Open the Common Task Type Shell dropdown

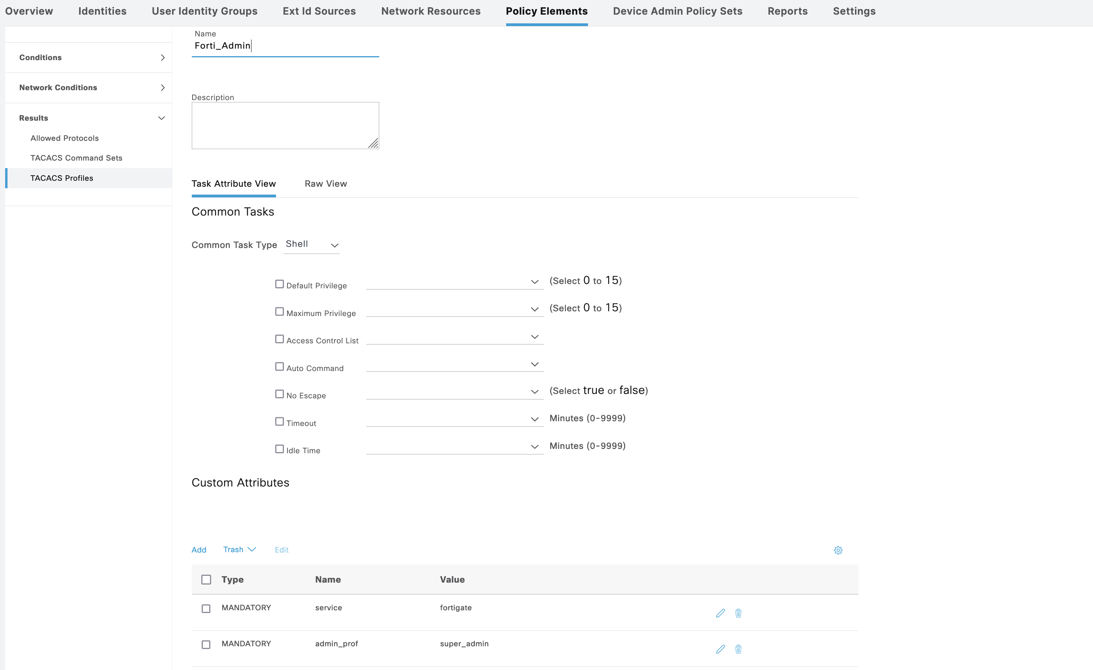coord(312,244)
